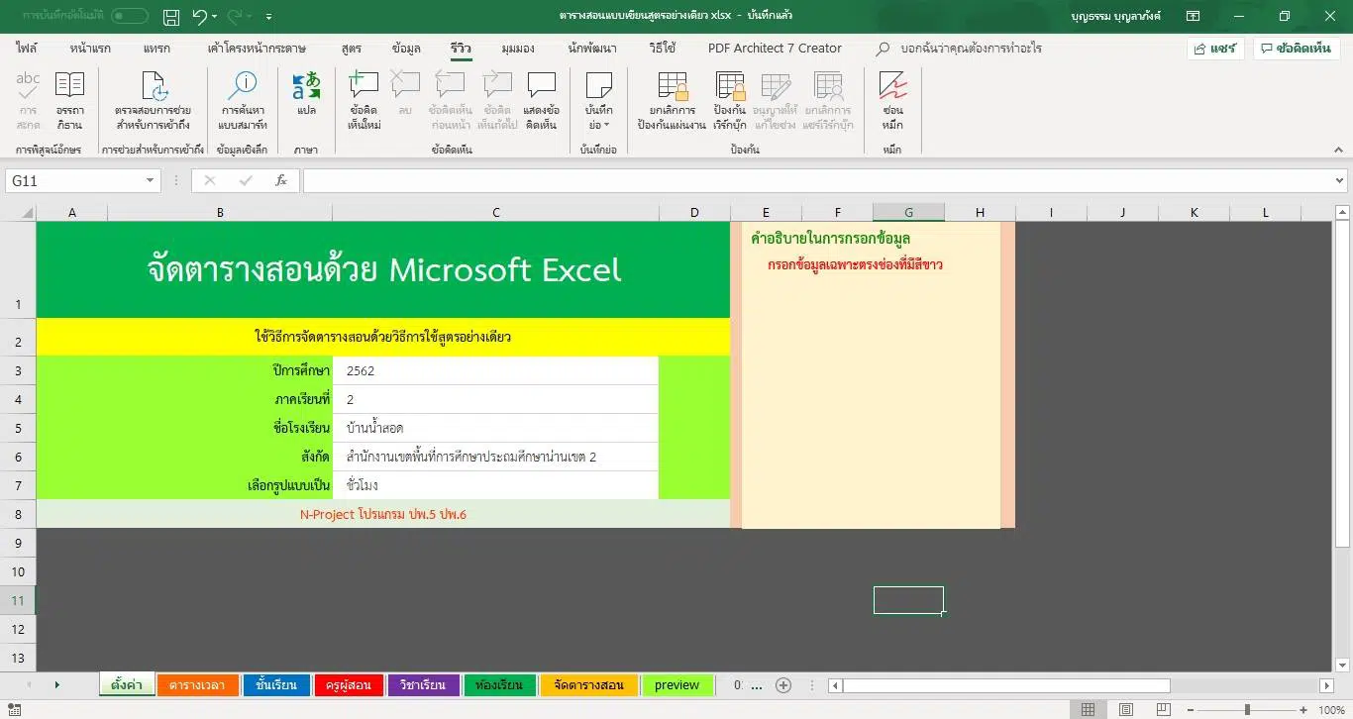Switch to Normal view in status bar
Viewport: 1353px width, 719px height.
(1088, 709)
